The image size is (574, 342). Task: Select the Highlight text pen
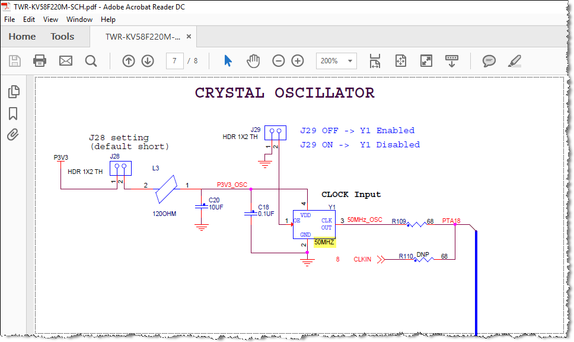tap(514, 61)
